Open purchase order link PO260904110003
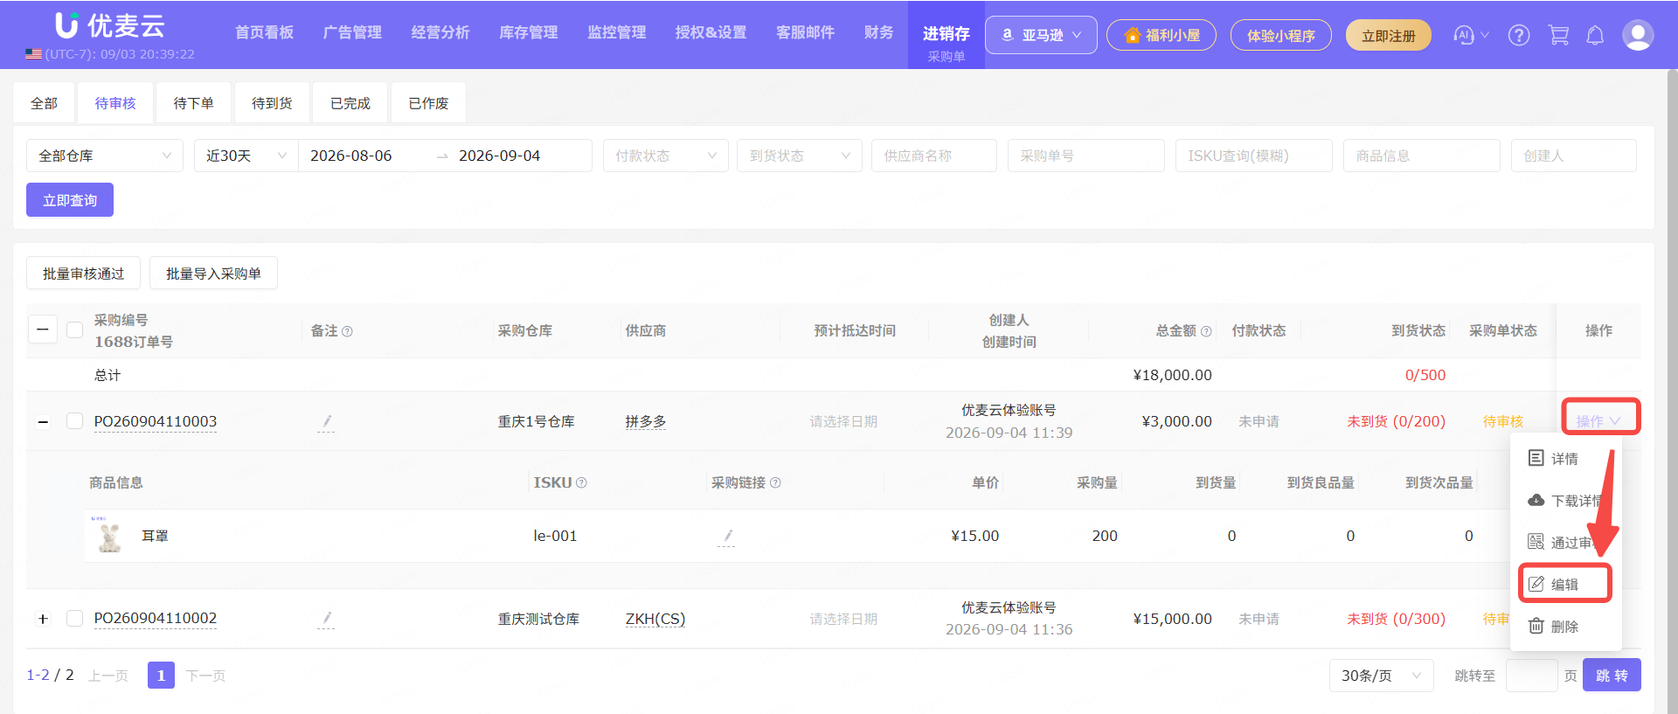Screen dimensions: 1678x714 (156, 421)
